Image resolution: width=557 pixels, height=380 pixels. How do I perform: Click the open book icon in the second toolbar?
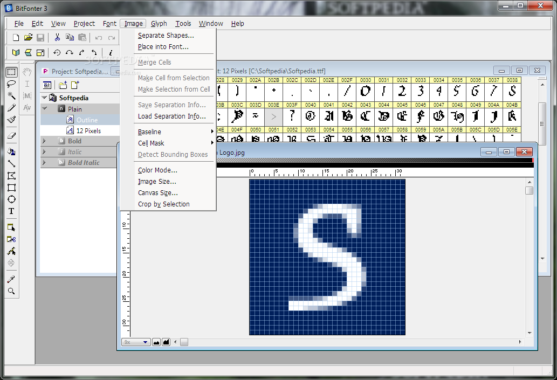coord(16,53)
